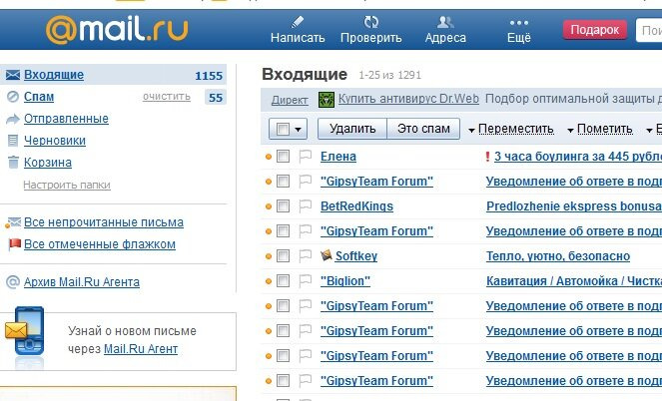Open the sender Елена

[x=338, y=157]
